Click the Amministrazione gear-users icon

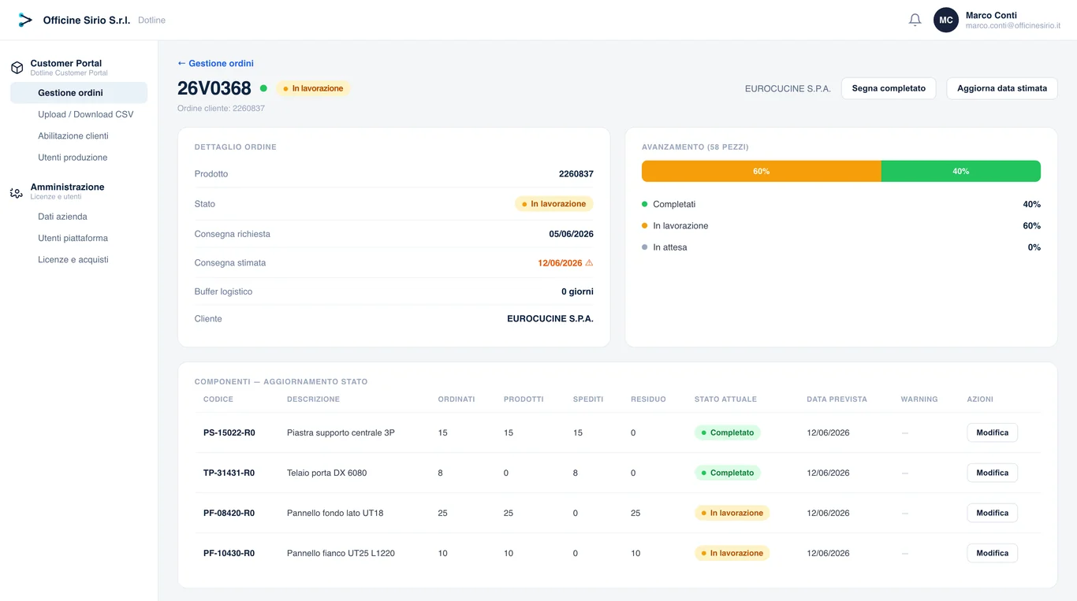click(x=17, y=192)
